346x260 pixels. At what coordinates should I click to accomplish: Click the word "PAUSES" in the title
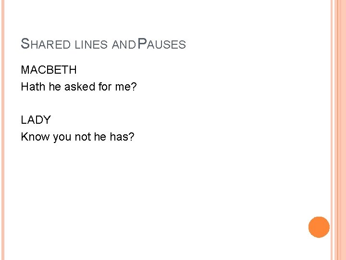pos(161,45)
